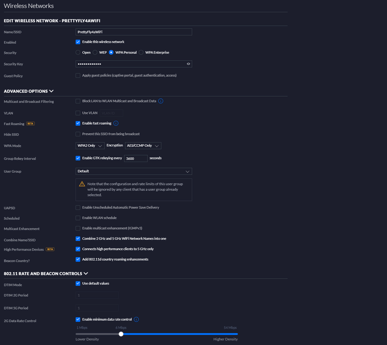
Task: Open the User Group Default dropdown
Action: 134,171
